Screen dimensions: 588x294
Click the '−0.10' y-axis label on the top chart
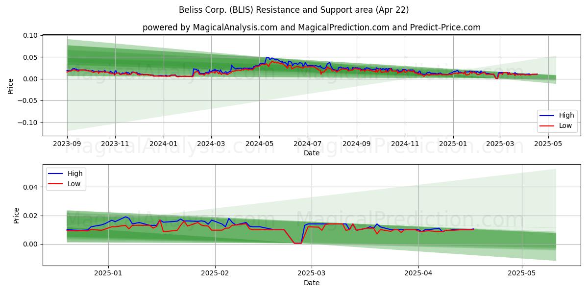(27, 122)
